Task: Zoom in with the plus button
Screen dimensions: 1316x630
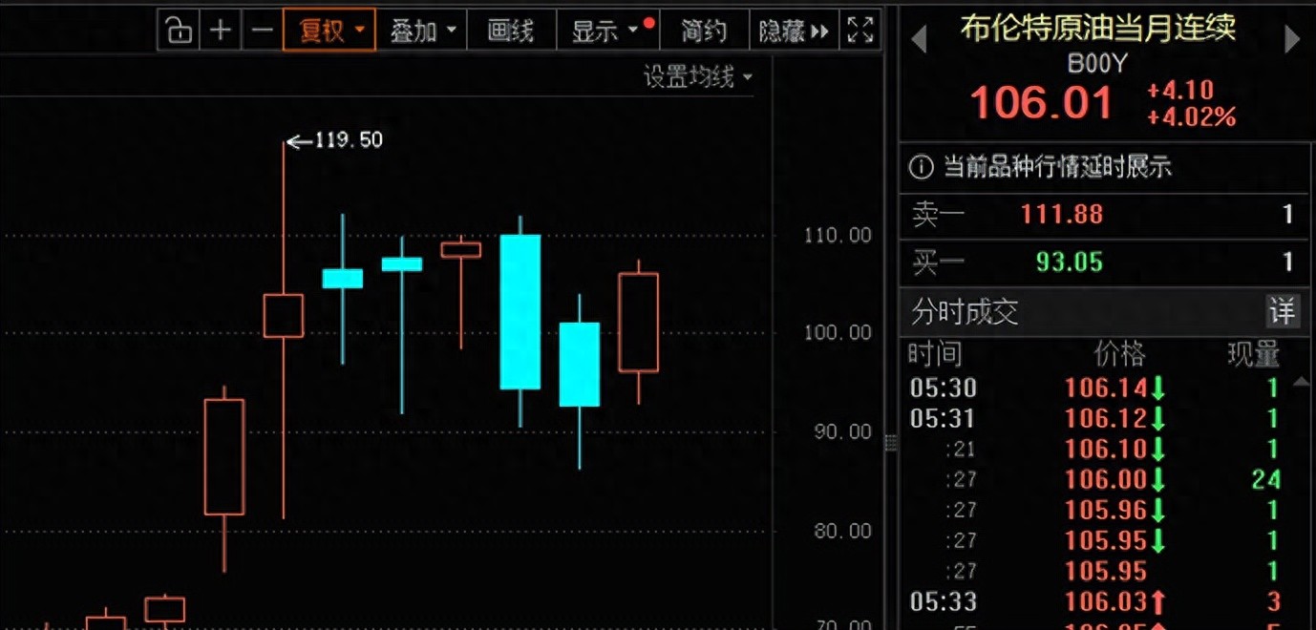Action: coord(221,31)
